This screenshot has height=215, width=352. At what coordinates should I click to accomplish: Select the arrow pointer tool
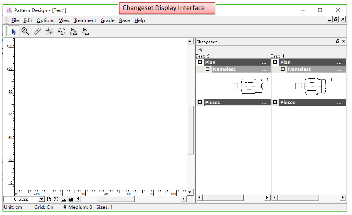(x=14, y=32)
